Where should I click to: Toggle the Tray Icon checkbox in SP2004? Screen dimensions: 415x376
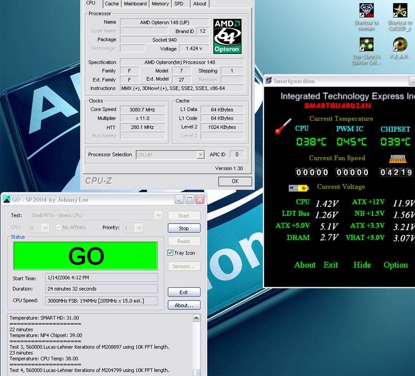[x=170, y=253]
